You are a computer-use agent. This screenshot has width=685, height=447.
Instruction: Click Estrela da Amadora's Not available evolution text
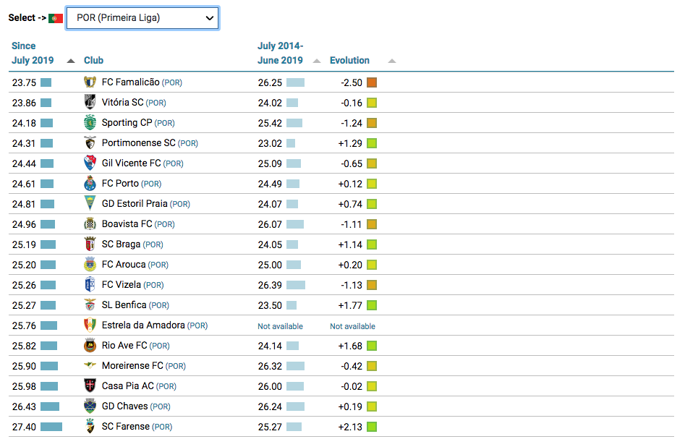352,326
